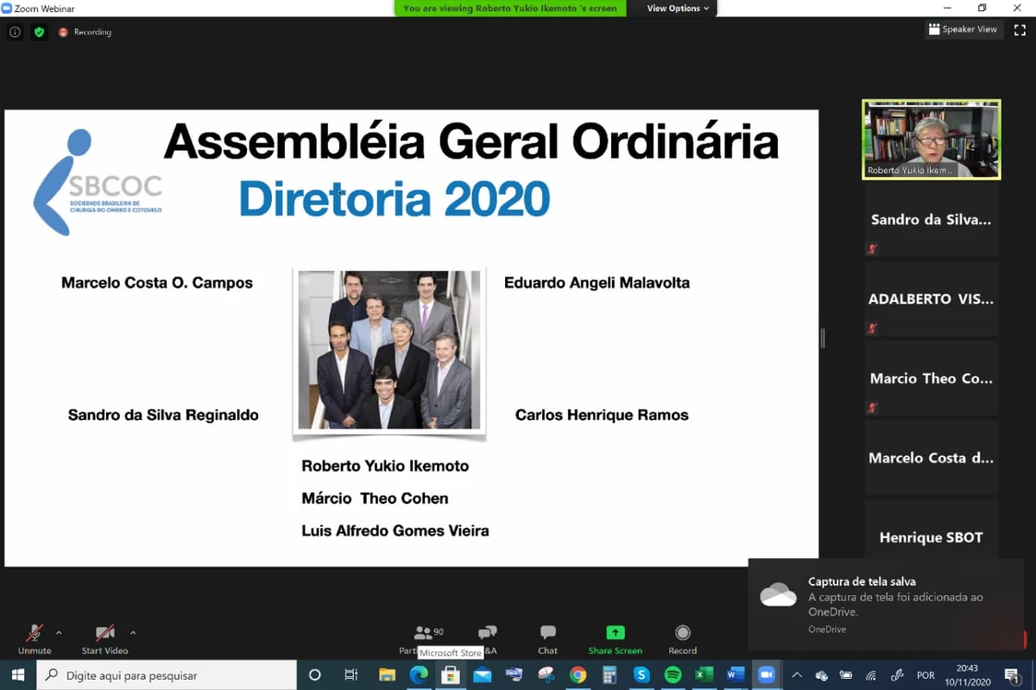The image size is (1036, 690).
Task: Unmute the microphone in Zoom
Action: [x=35, y=639]
